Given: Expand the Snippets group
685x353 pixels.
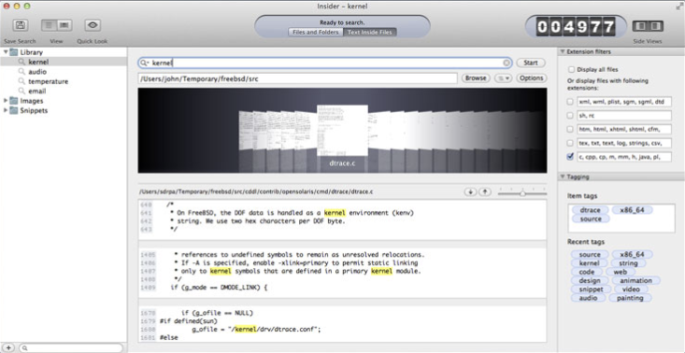Looking at the screenshot, I should (x=6, y=110).
